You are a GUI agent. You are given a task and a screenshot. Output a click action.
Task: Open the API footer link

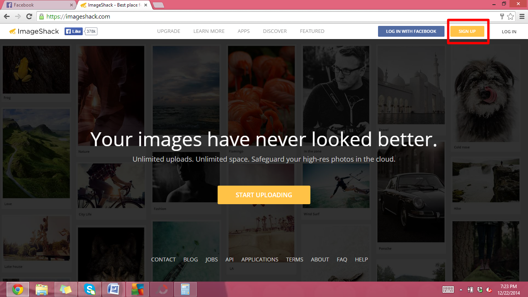(x=230, y=259)
